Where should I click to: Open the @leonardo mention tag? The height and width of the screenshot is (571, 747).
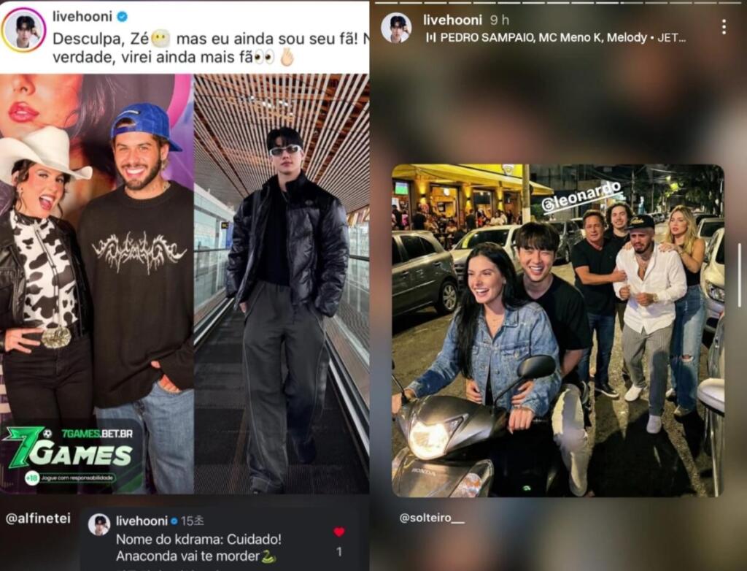click(x=581, y=196)
